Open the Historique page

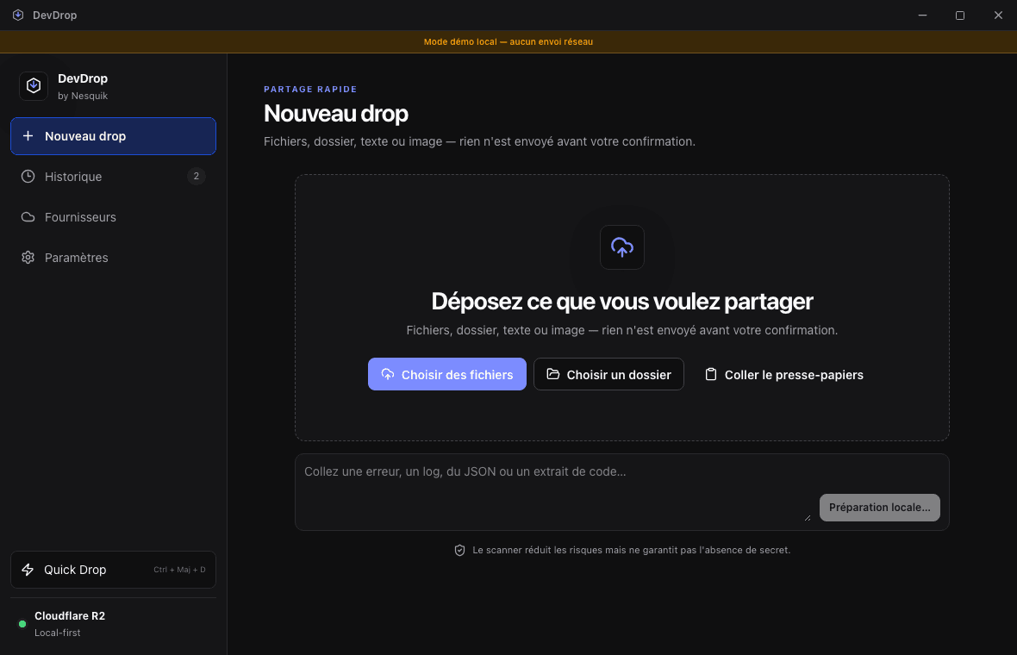pos(113,177)
